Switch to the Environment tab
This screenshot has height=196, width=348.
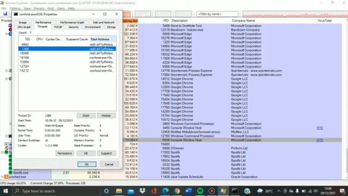[93, 27]
